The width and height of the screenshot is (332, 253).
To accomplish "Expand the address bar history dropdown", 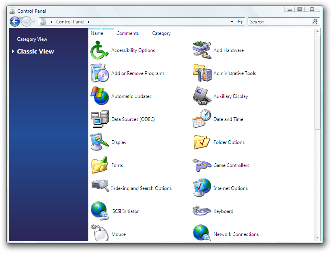I will pyautogui.click(x=232, y=22).
